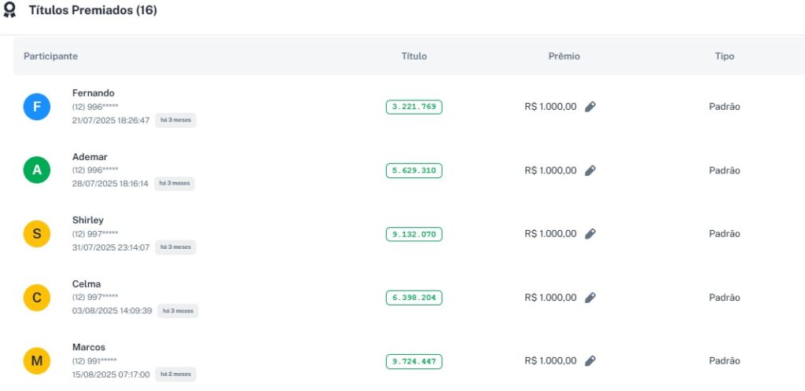Edit Shirley's prize amount via pencil icon
The width and height of the screenshot is (805, 391).
pyautogui.click(x=590, y=234)
